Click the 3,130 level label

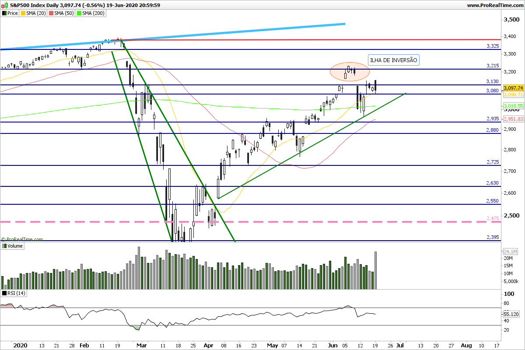point(493,81)
